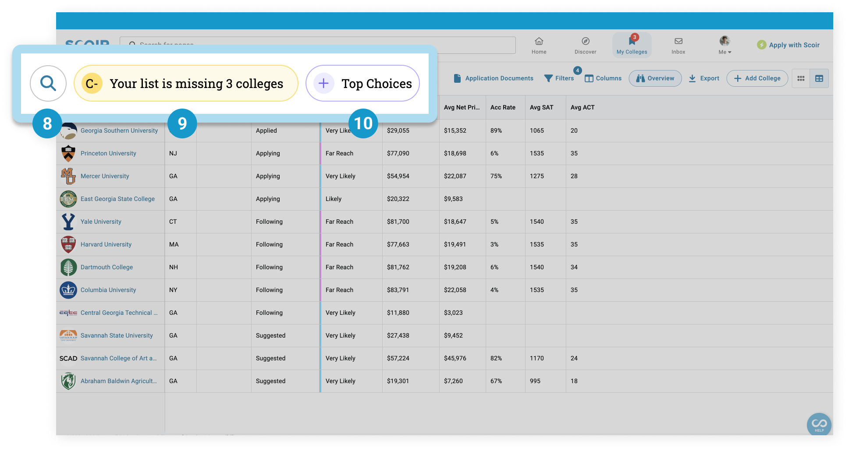The width and height of the screenshot is (849, 451).
Task: Click the Harvard University crest
Action: click(x=68, y=244)
